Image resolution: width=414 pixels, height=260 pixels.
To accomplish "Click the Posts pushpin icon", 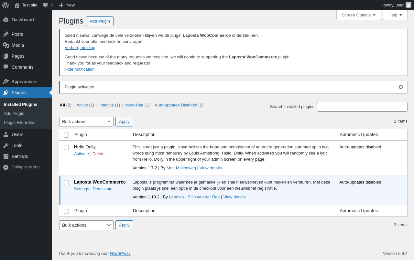I will pos(6,34).
